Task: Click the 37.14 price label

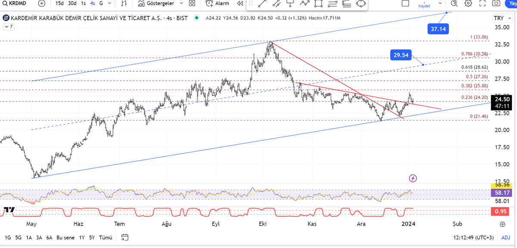Action: tap(437, 29)
